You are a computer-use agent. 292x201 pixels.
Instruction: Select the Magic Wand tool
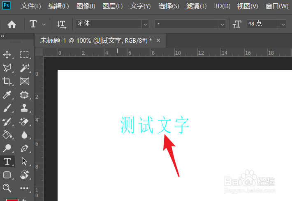click(x=24, y=68)
